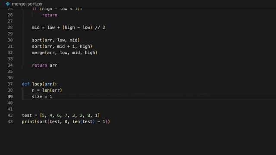Click the indented return keyword on line 26
Viewport: 276px width, 155px height.
pyautogui.click(x=50, y=15)
